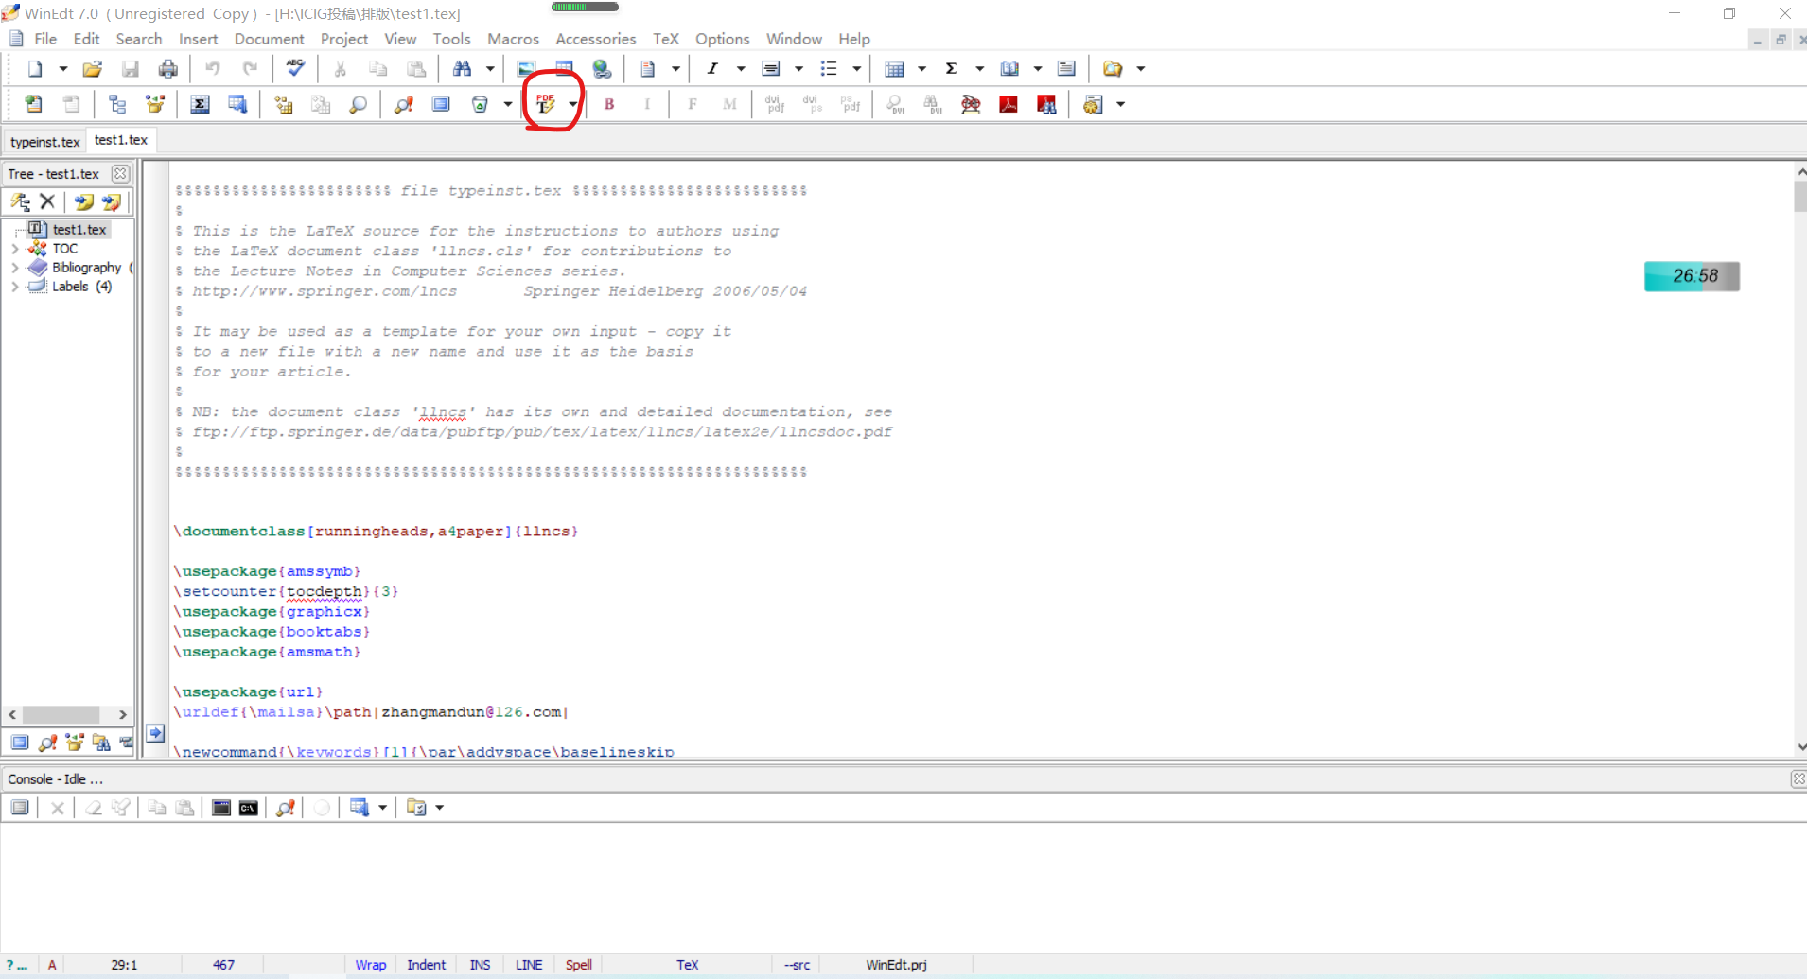Close the Tree panel with its X button
Screen dimensions: 1807x979
click(120, 173)
